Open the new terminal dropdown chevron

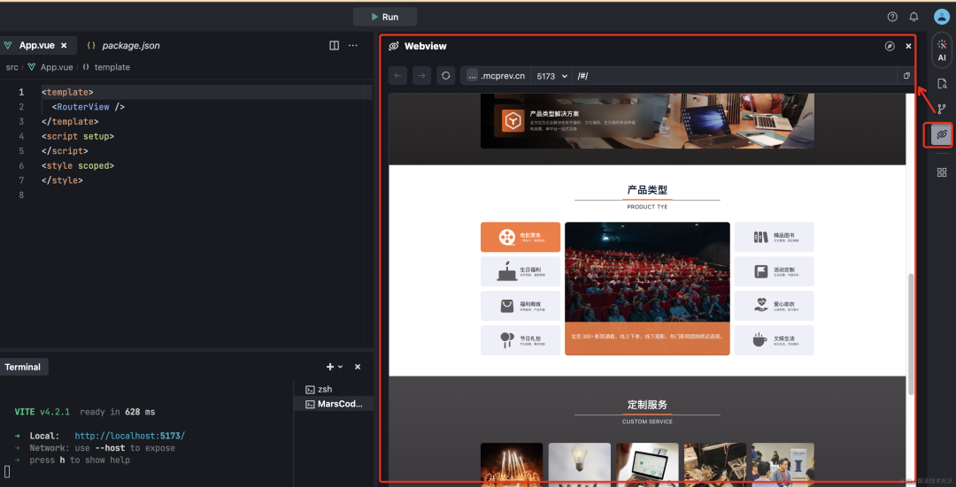point(340,367)
